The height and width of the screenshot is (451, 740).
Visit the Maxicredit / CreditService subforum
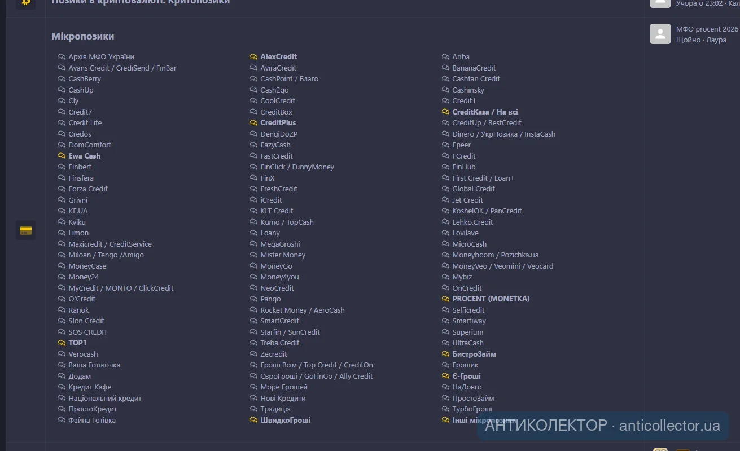pos(110,244)
